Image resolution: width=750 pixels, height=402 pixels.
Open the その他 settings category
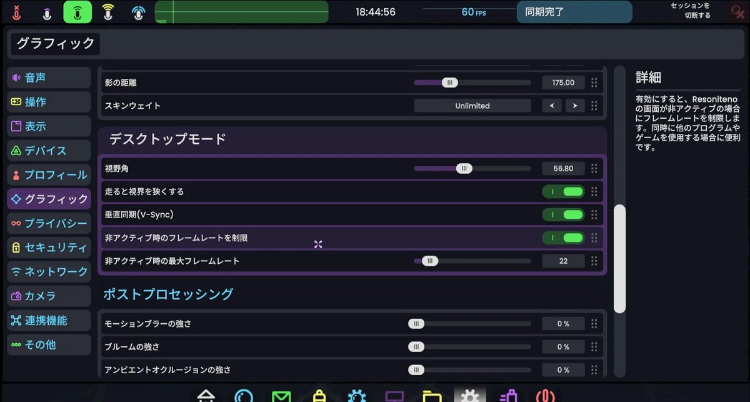(49, 344)
